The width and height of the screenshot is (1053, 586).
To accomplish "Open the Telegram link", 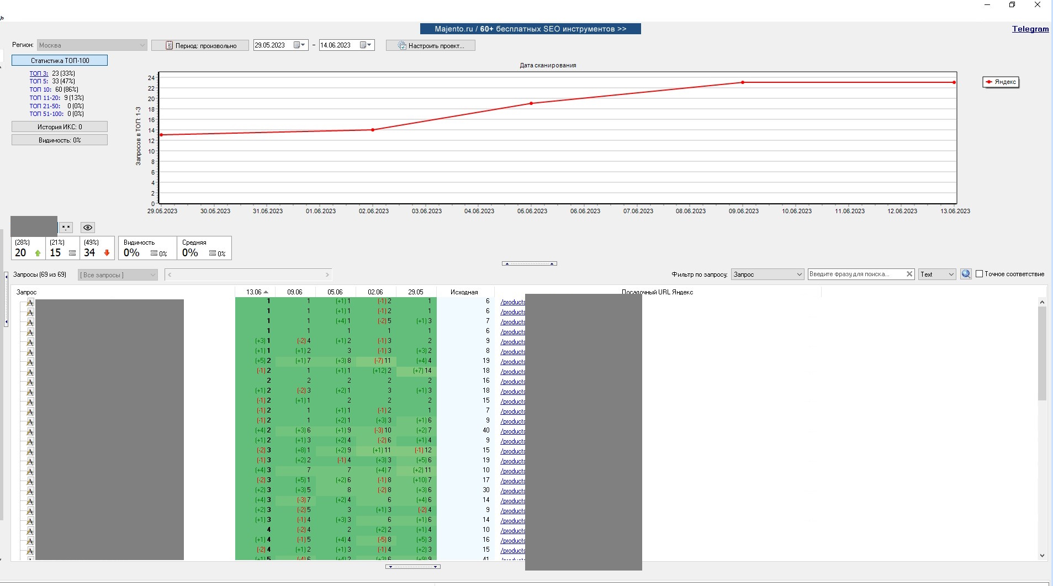I will (1030, 29).
